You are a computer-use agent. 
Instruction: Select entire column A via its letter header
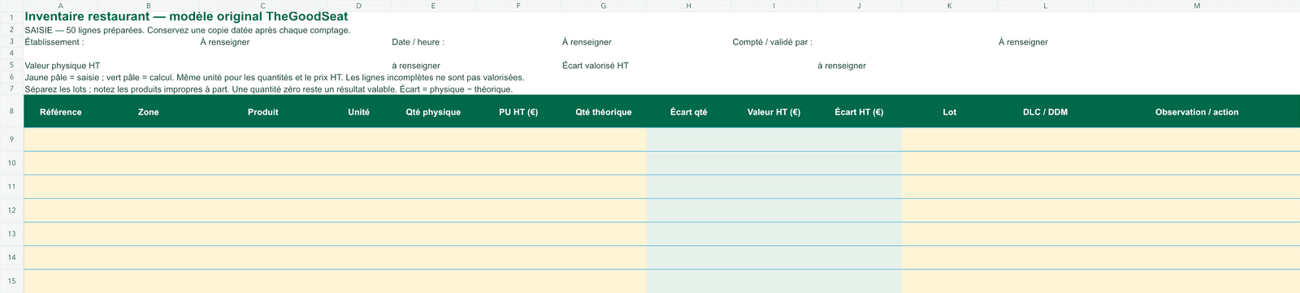point(62,6)
